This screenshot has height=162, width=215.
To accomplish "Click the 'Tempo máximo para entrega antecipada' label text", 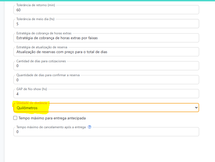I will coord(52,118).
